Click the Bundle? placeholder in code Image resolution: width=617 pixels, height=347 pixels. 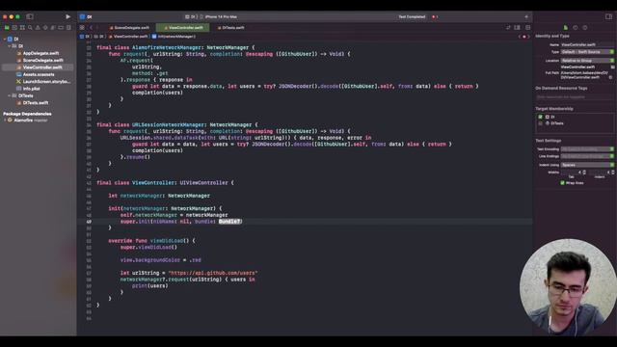click(x=229, y=222)
